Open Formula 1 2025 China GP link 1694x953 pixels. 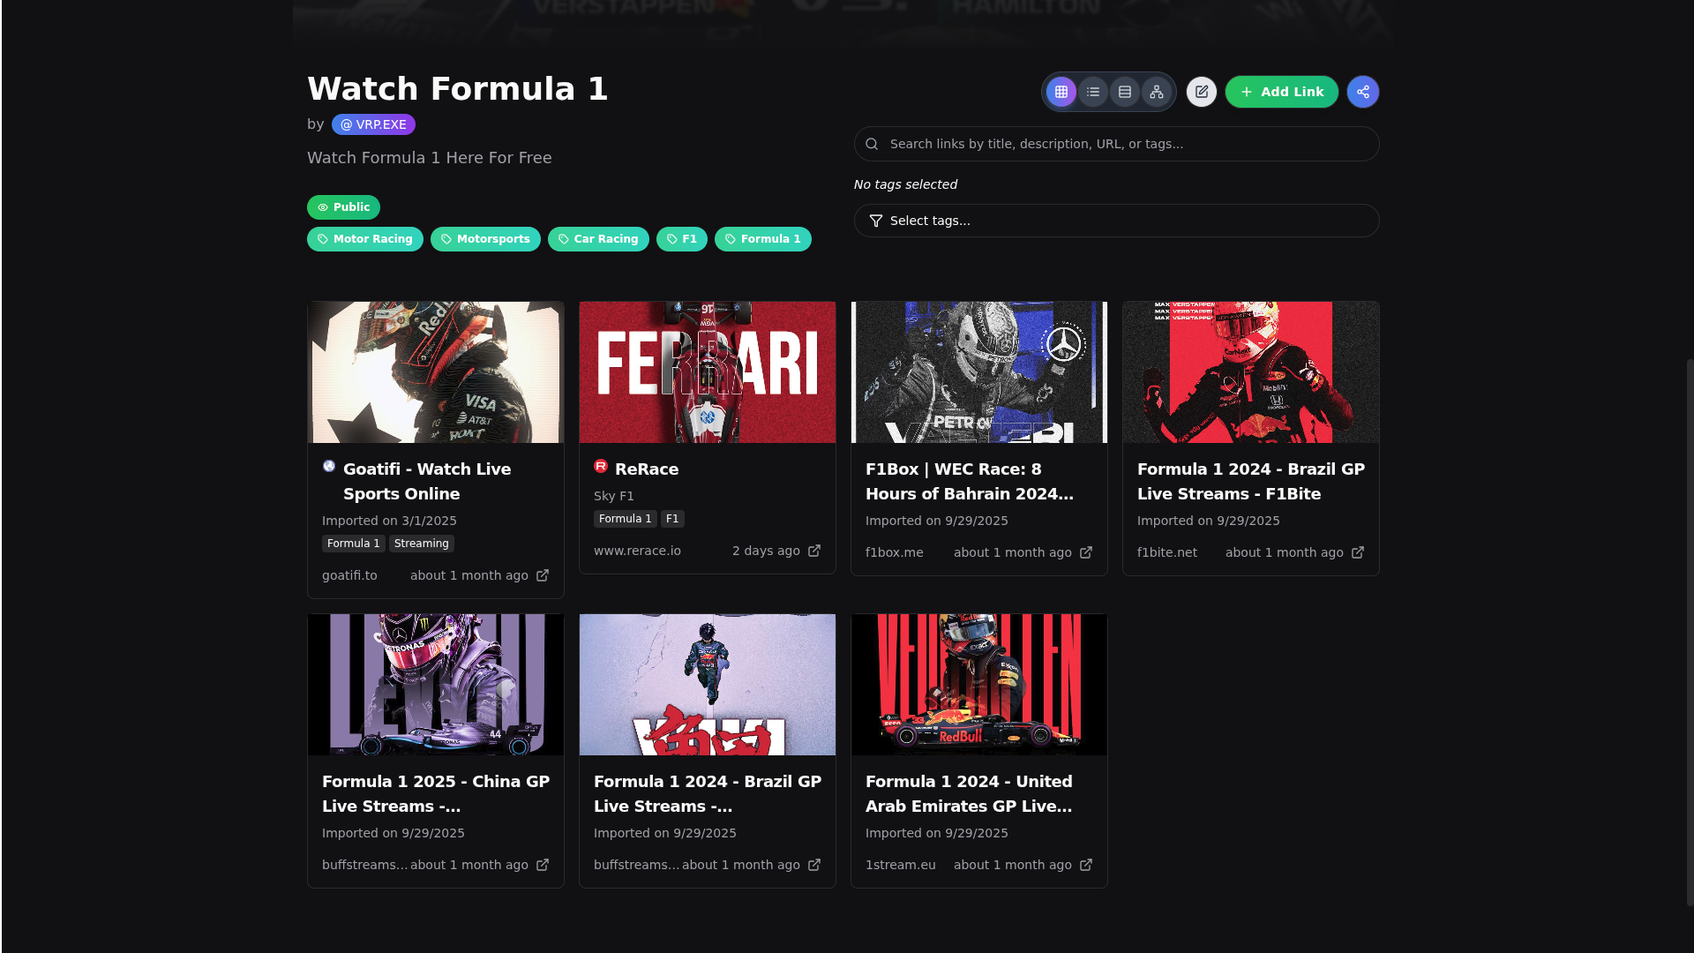point(436,794)
